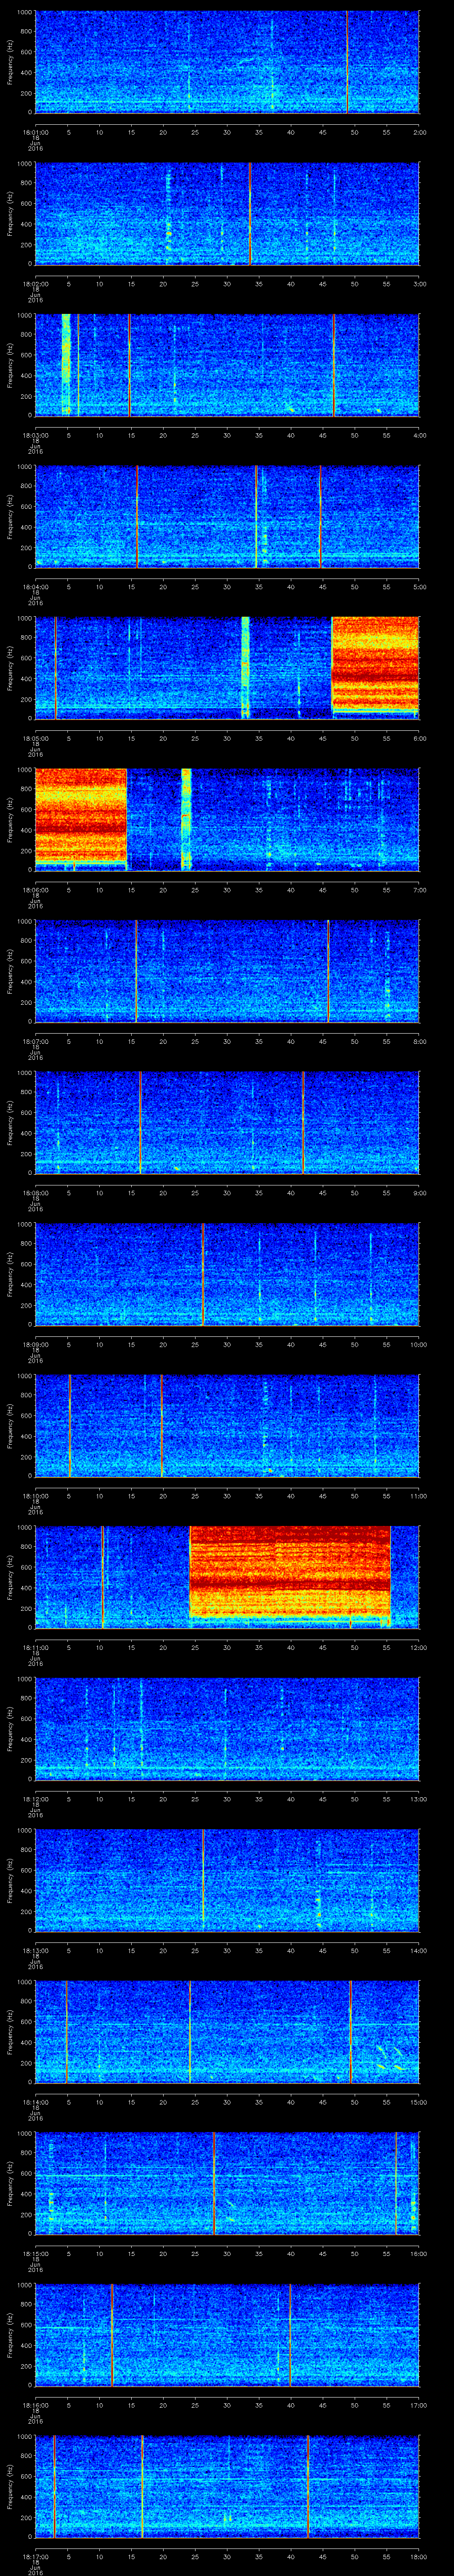Open the spectrogram panel starting at 18:10:00
The height and width of the screenshot is (2576, 454).
coord(227,1426)
